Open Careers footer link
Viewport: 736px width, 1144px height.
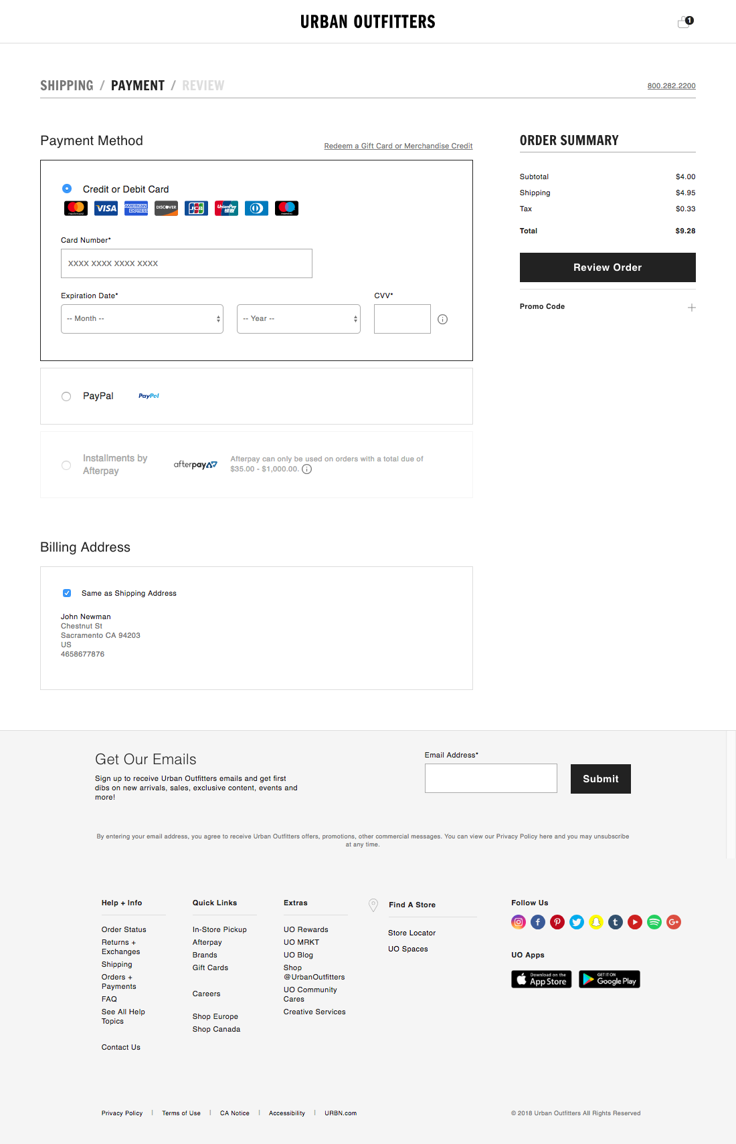tap(206, 994)
